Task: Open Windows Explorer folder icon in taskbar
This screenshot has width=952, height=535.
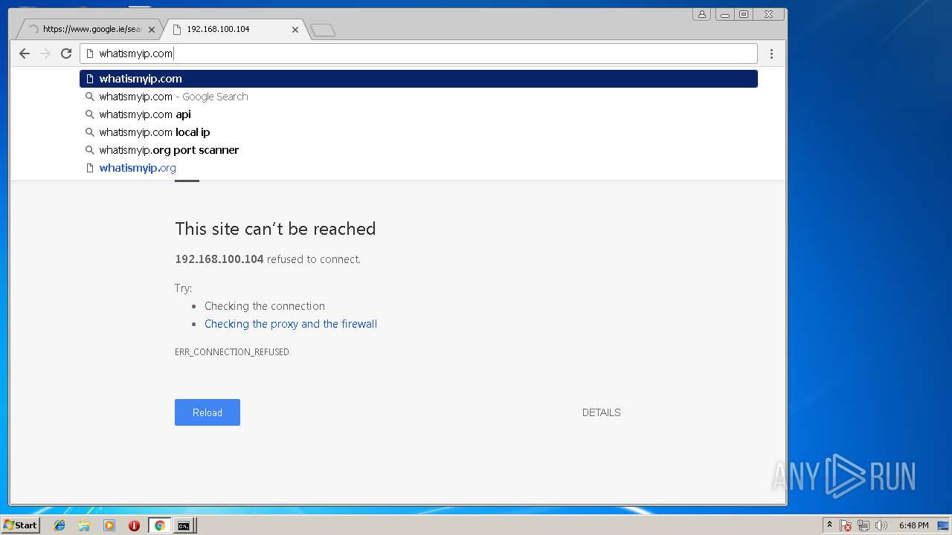Action: pyautogui.click(x=84, y=525)
